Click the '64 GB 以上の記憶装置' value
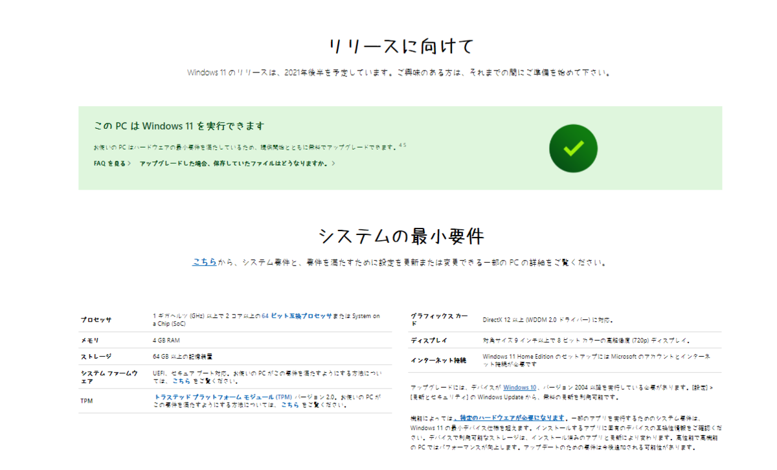This screenshot has height=470, width=777. (183, 356)
